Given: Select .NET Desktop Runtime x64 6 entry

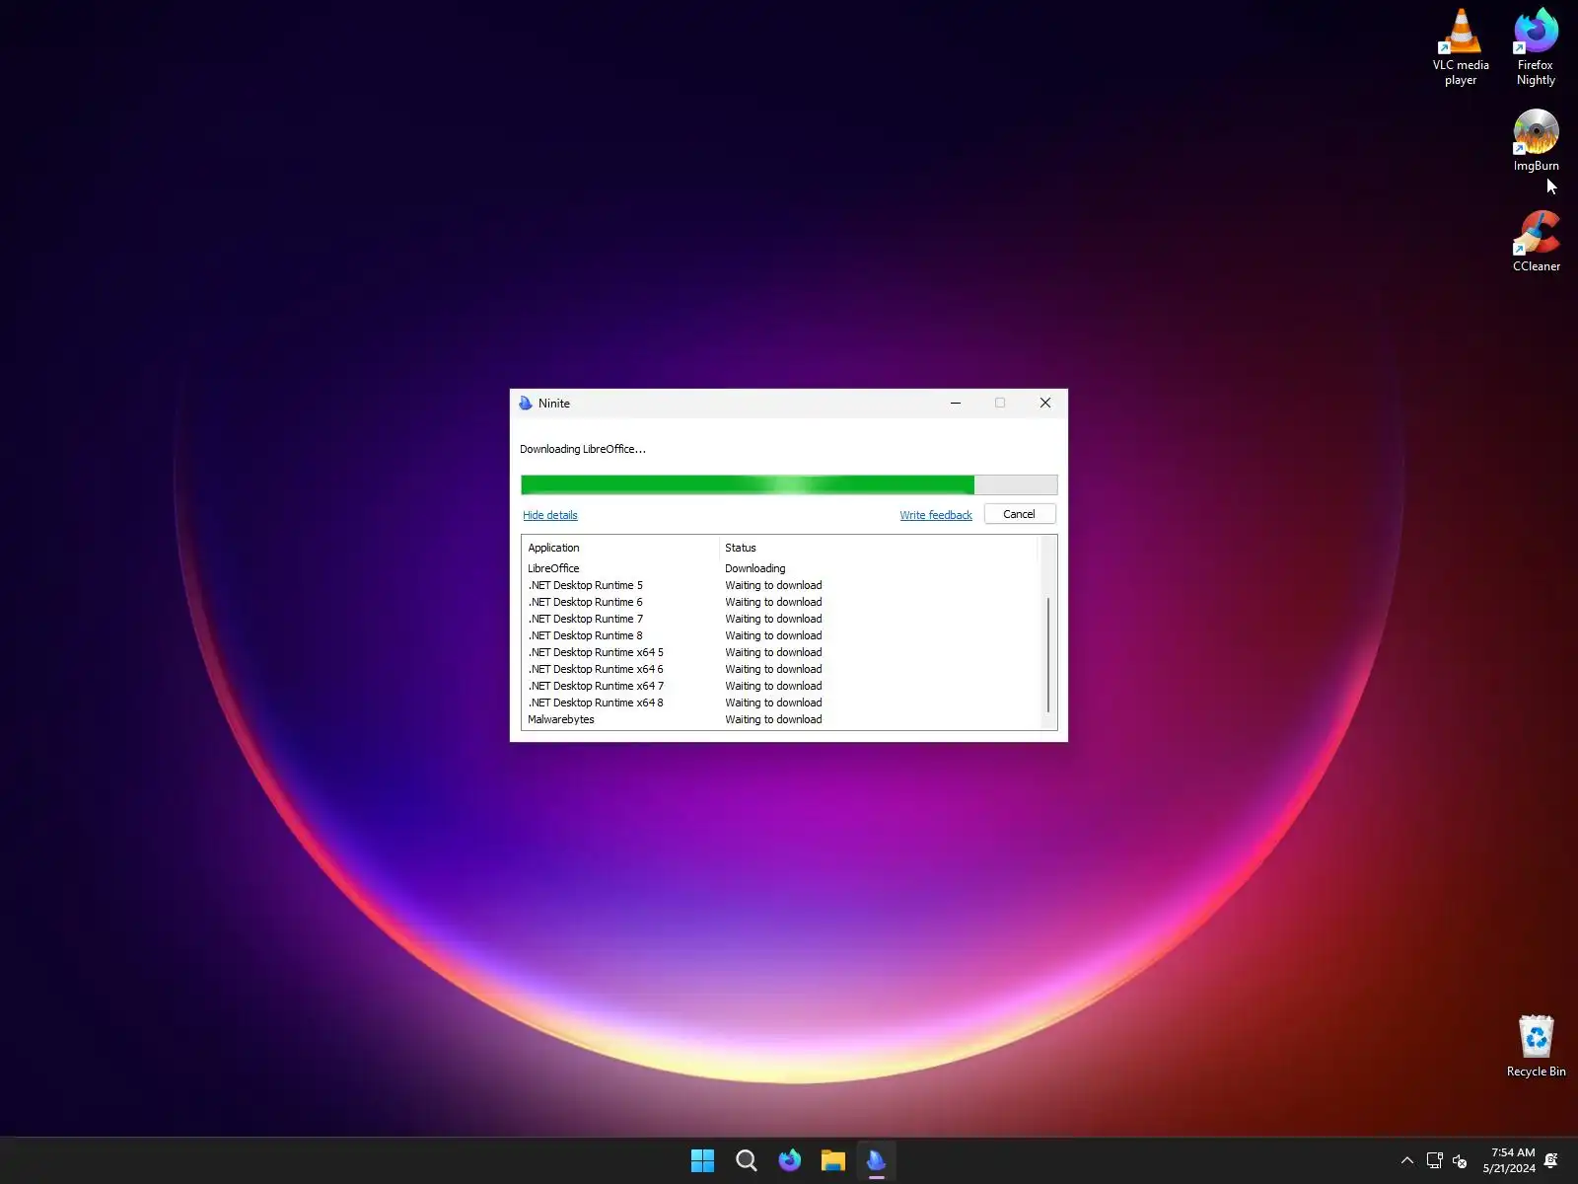Looking at the screenshot, I should 780,669.
